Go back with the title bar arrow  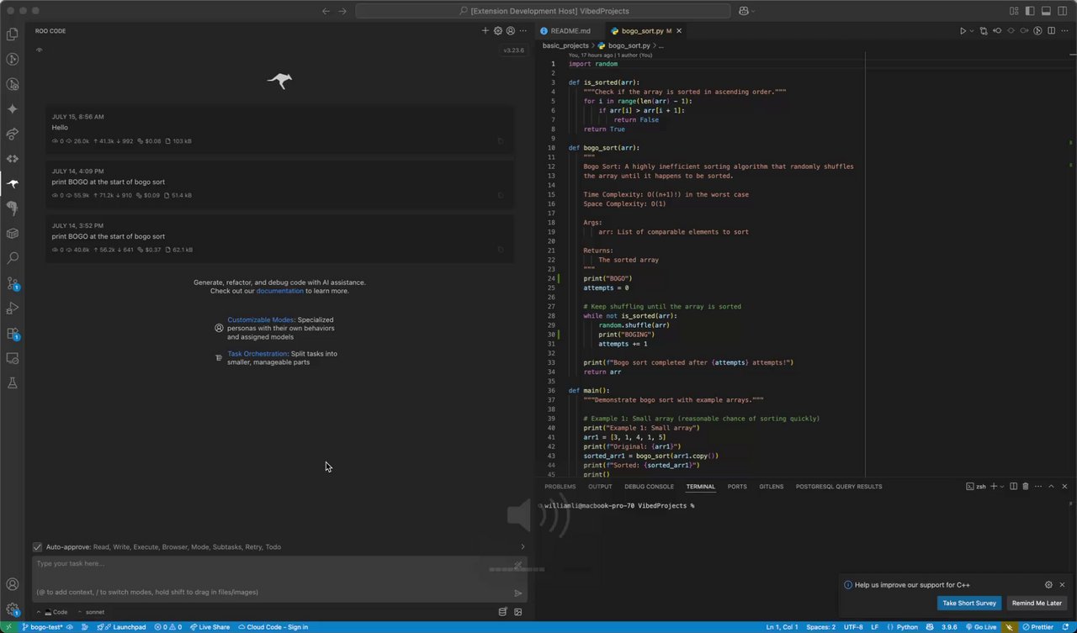tap(326, 11)
